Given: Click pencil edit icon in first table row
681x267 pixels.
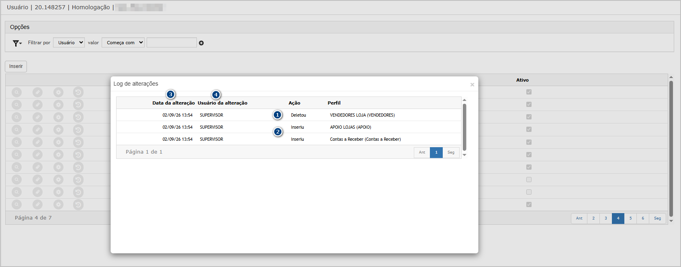Looking at the screenshot, I should 37,92.
